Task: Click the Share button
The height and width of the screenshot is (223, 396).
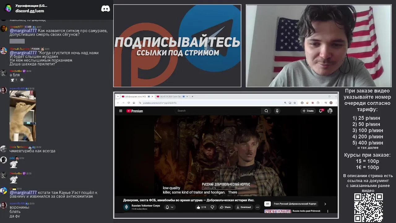Action: [x=225, y=207]
